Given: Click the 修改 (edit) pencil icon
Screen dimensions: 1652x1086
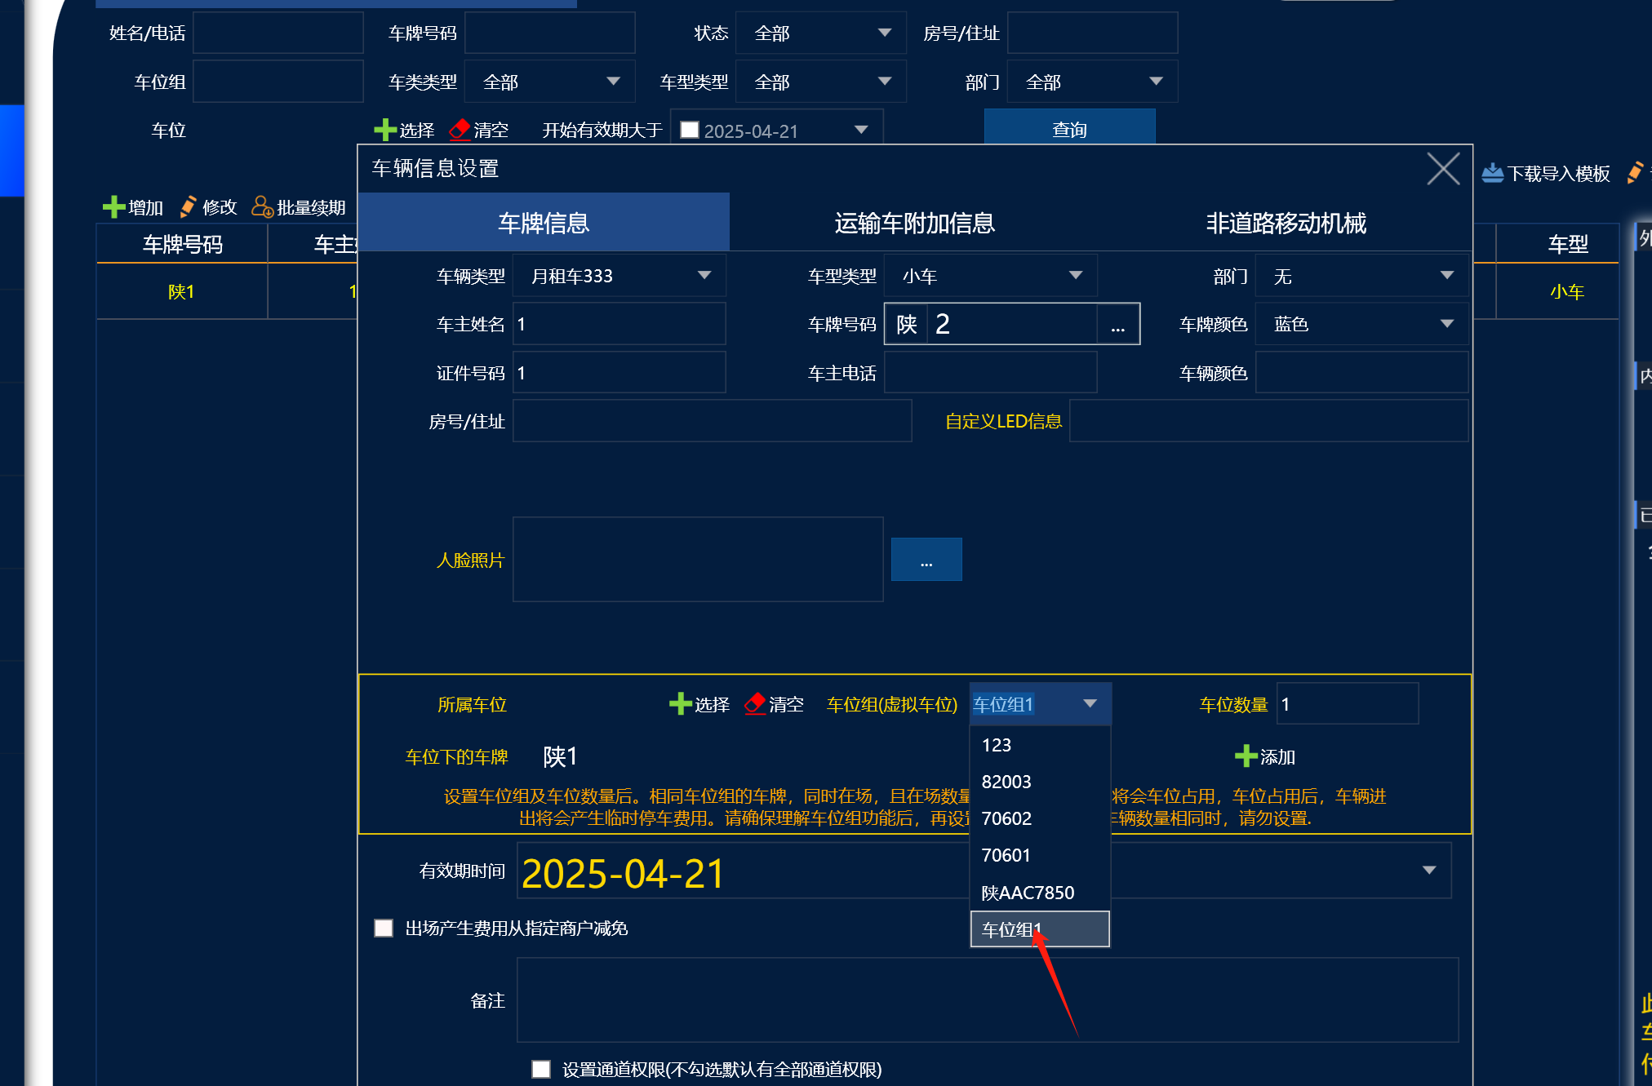Looking at the screenshot, I should pos(188,207).
